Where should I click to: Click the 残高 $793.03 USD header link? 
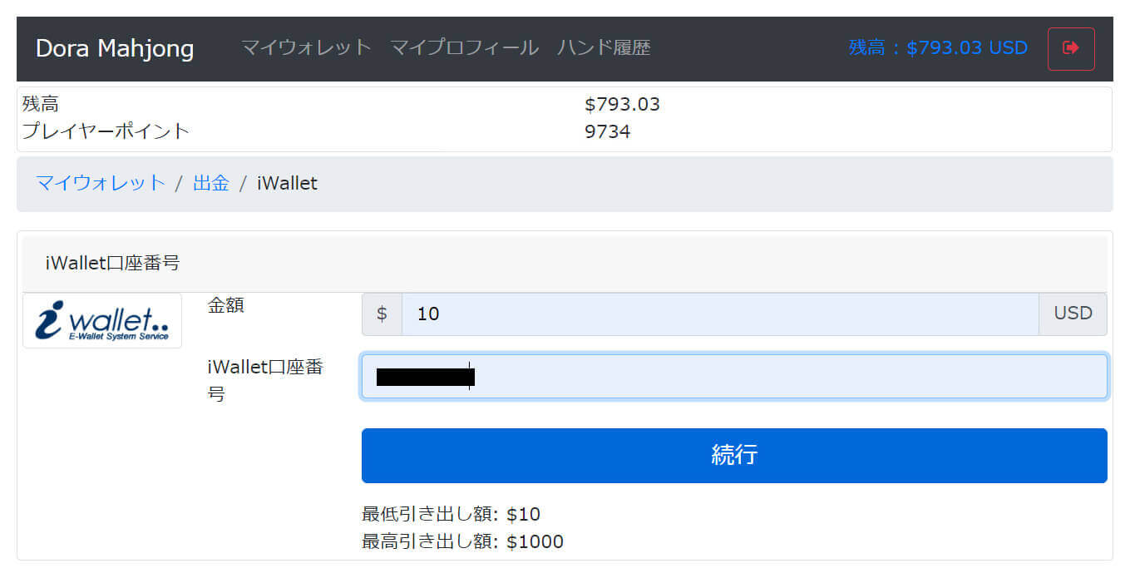938,47
